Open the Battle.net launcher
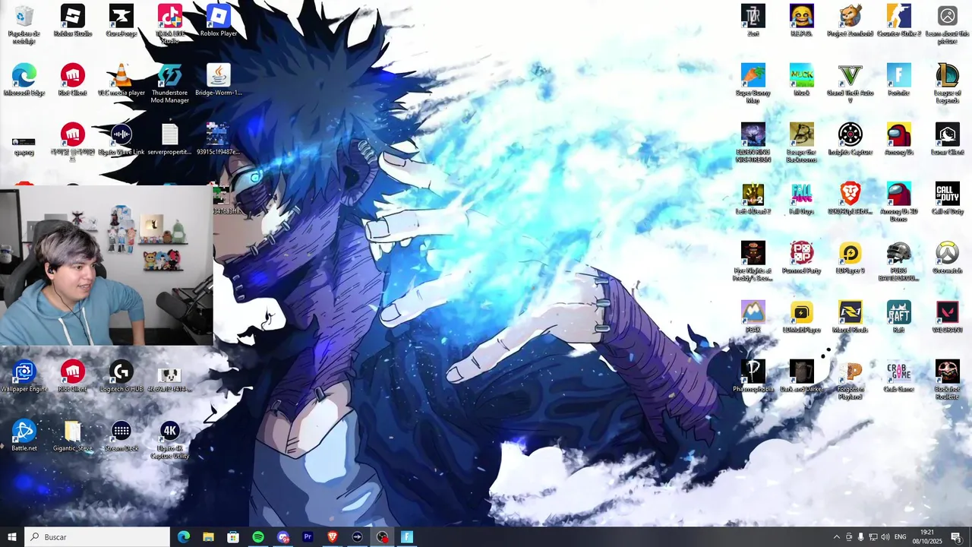Viewport: 972px width, 547px height. click(x=24, y=435)
